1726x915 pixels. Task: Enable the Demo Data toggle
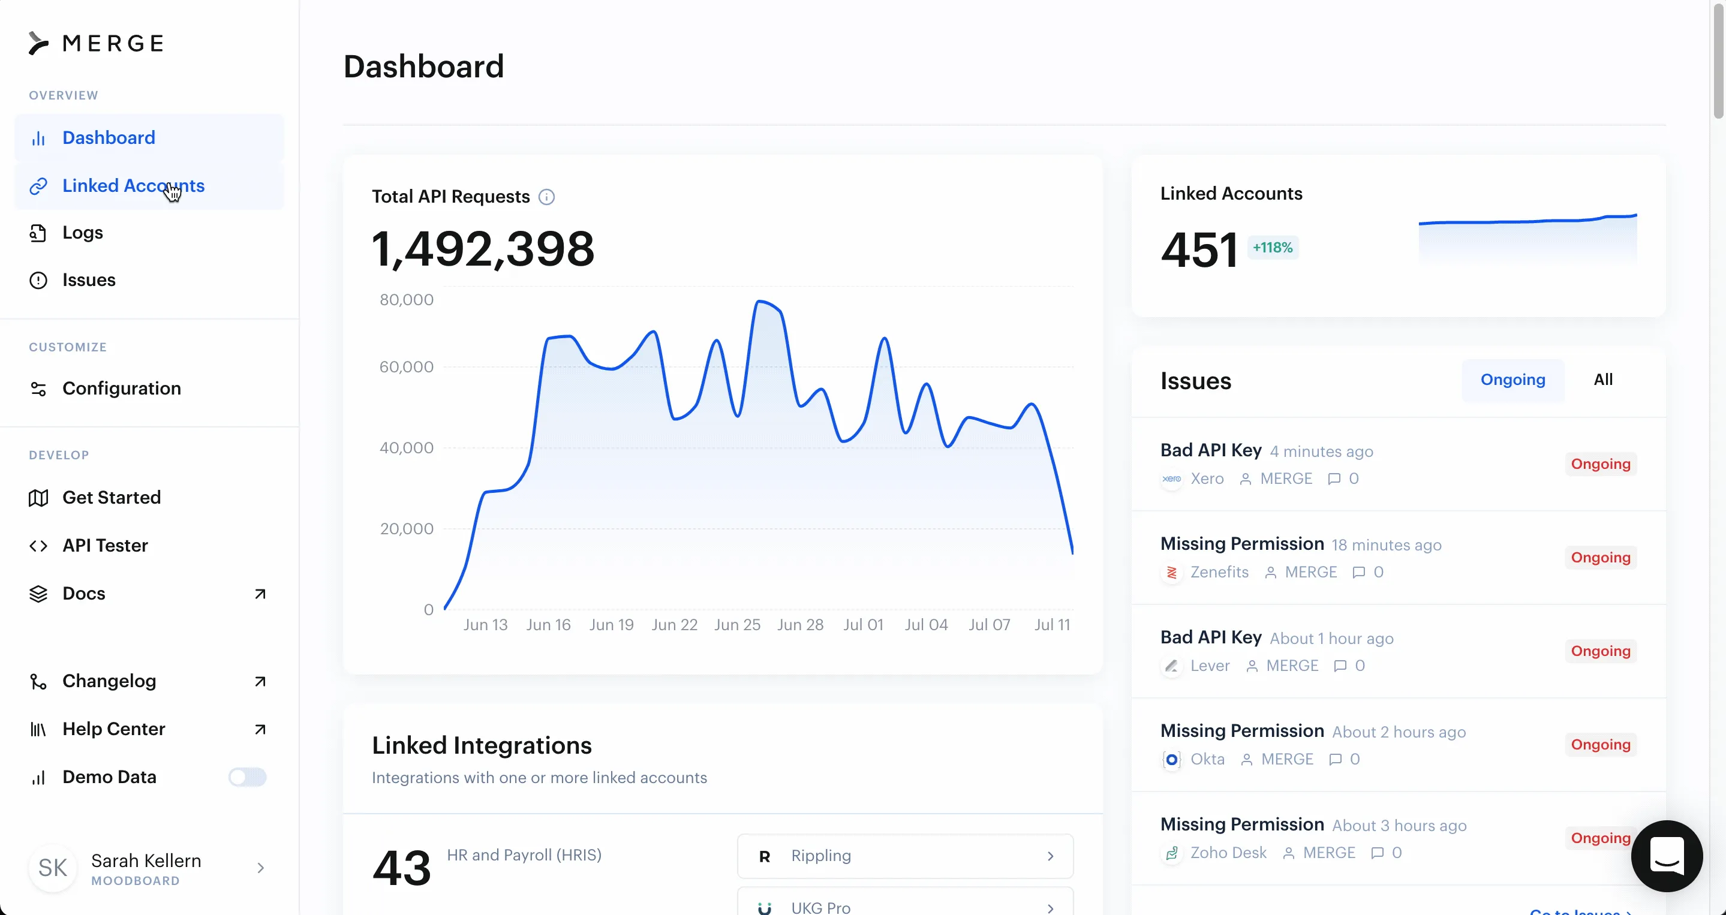[246, 776]
